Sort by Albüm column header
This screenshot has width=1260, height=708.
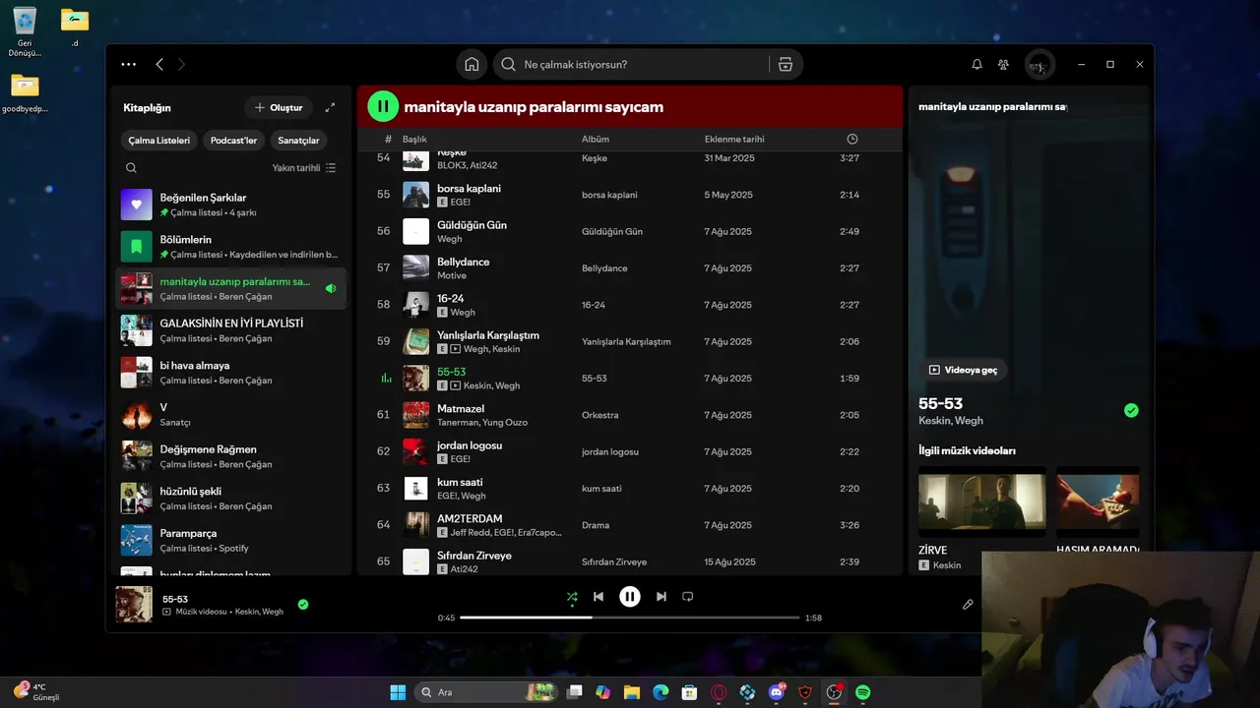596,139
